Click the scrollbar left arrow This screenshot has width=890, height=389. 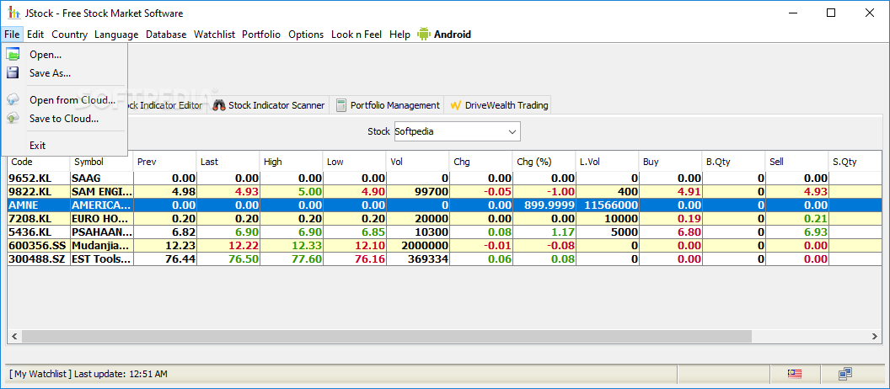pos(14,336)
